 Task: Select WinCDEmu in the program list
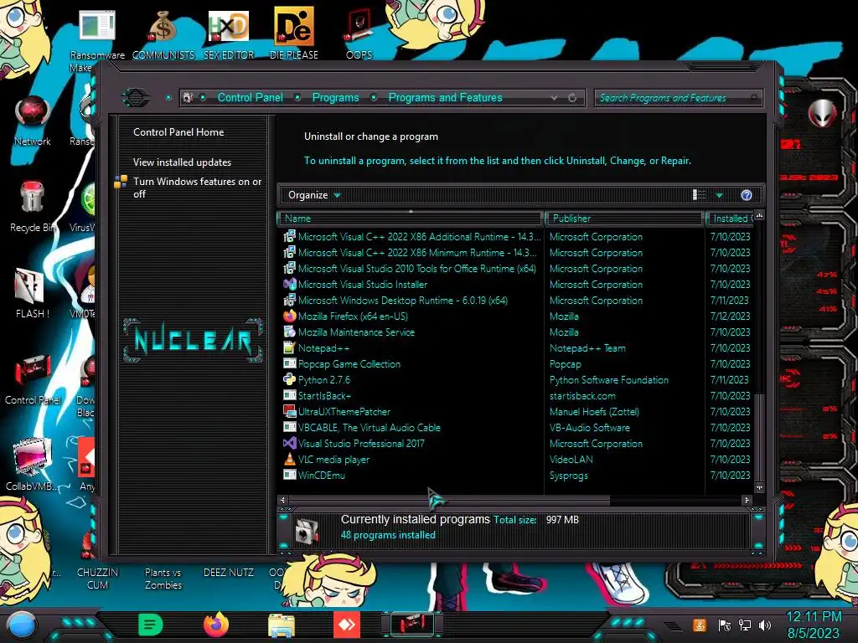pyautogui.click(x=516, y=476)
